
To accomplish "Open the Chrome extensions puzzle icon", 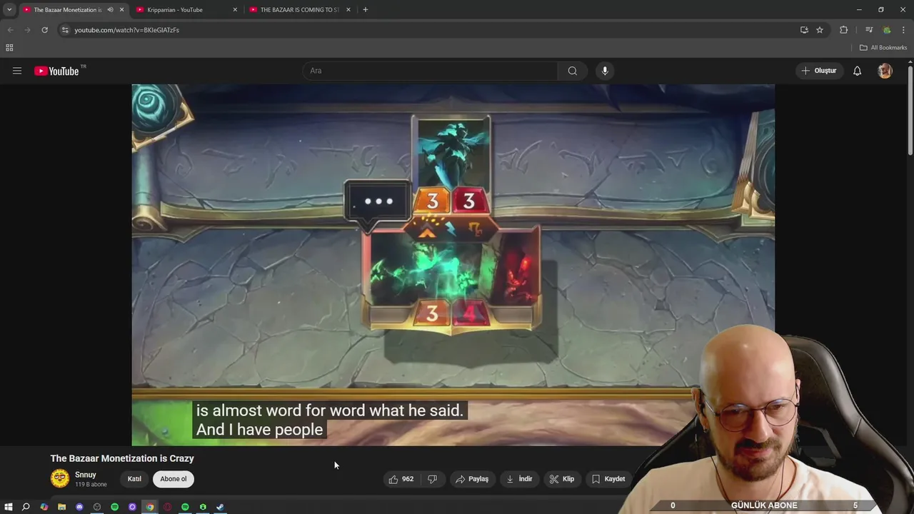I will tap(843, 30).
